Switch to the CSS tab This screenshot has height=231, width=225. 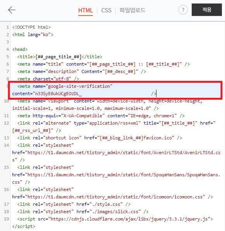106,10
